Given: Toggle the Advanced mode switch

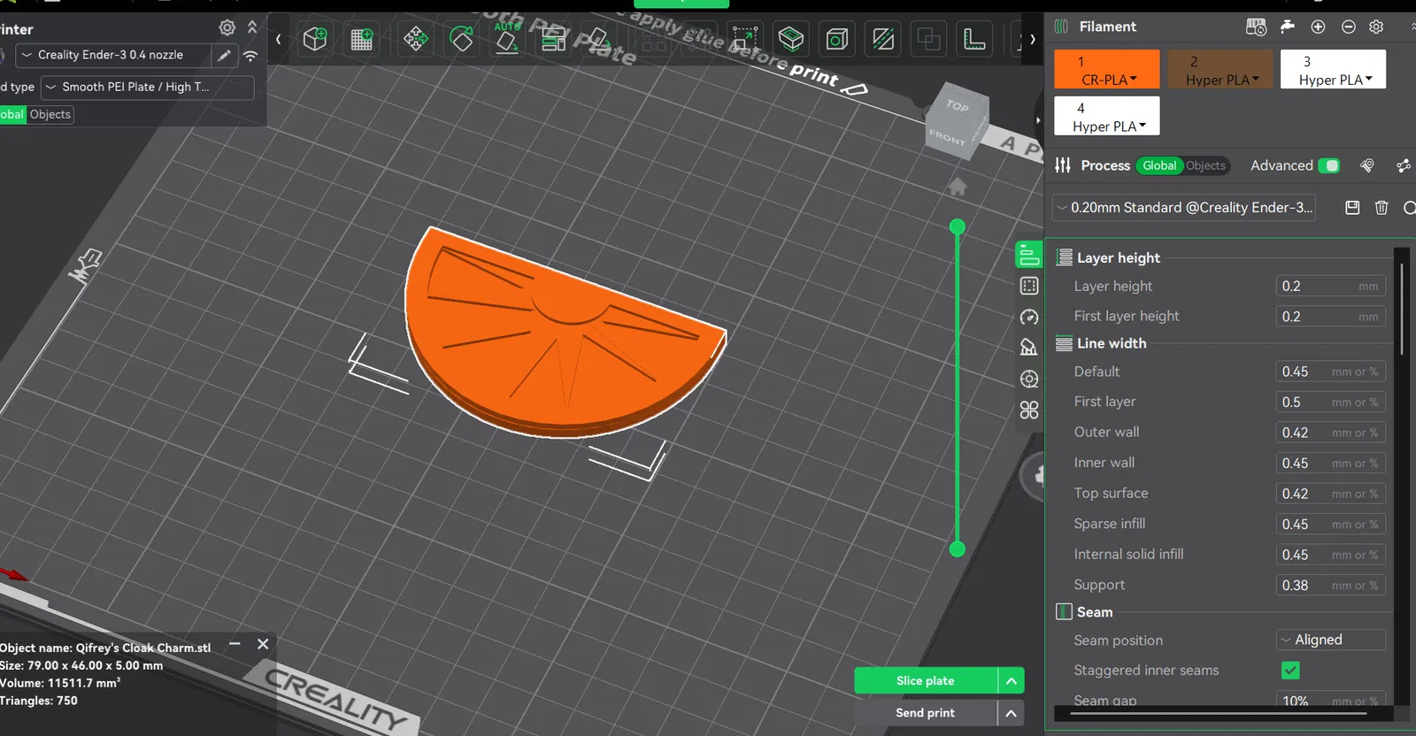Looking at the screenshot, I should [1328, 165].
